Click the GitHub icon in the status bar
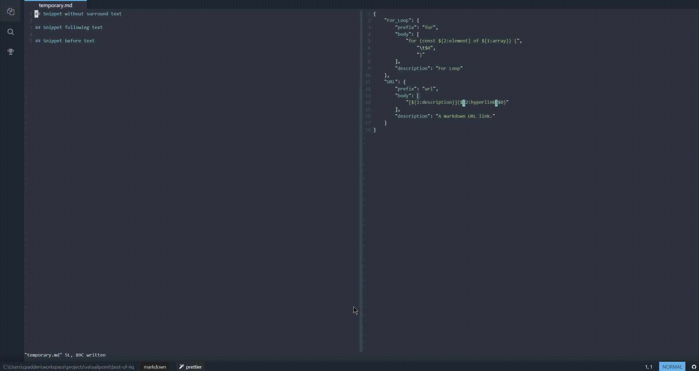699x371 pixels. tap(694, 367)
